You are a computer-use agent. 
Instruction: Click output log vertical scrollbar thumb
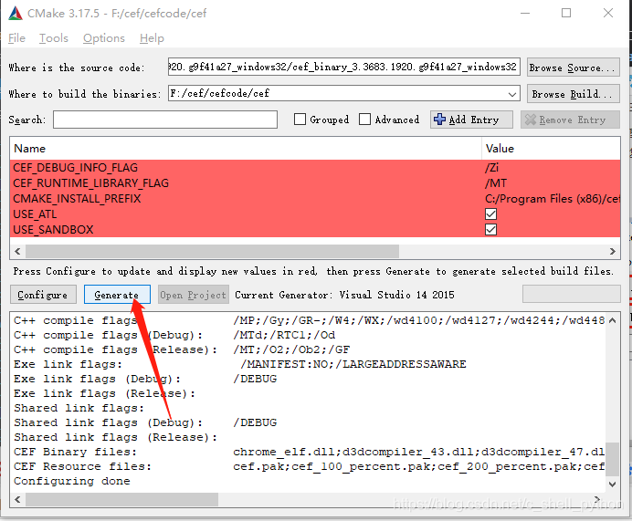(612, 459)
